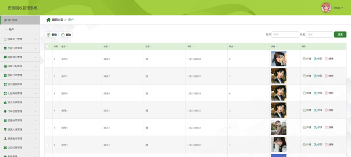Click the 新增 add button
The height and width of the screenshot is (157, 351).
click(52, 34)
